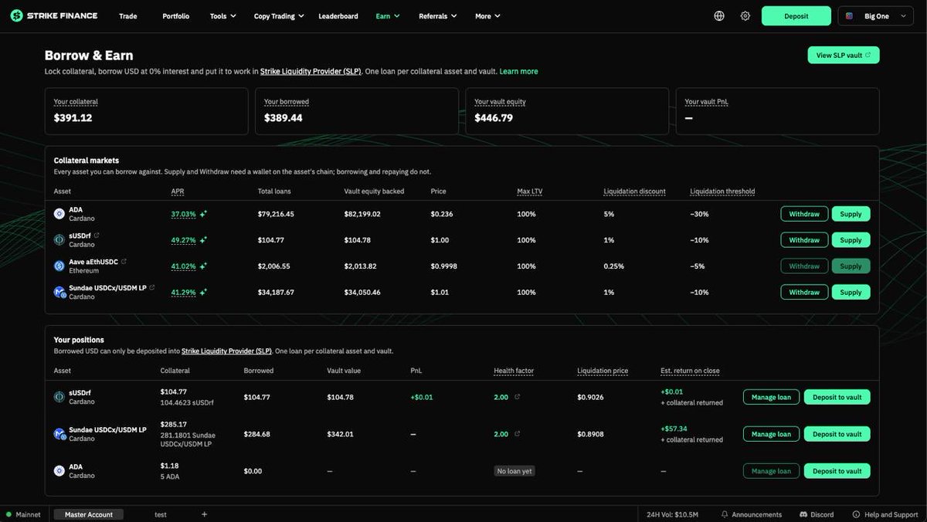Viewport: 927px width, 522px height.
Task: Click Sundae LP token icon in Your positions
Action: 59,434
